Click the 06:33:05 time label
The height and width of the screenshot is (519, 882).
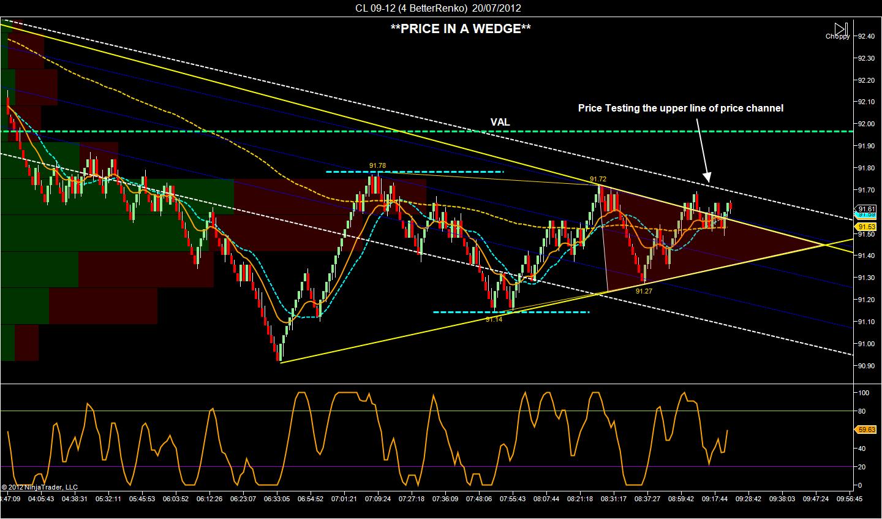click(x=277, y=499)
